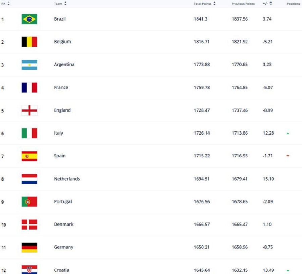Sort by +/- column arrows

pos(271,3)
